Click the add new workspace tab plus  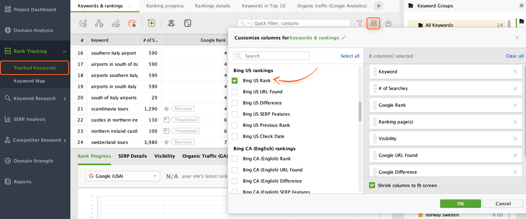point(378,6)
